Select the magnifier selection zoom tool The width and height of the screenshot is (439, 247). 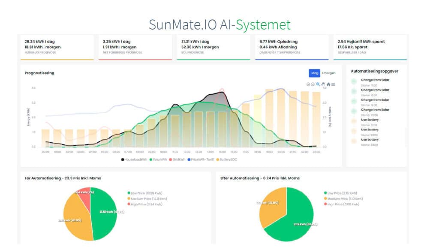click(x=318, y=84)
